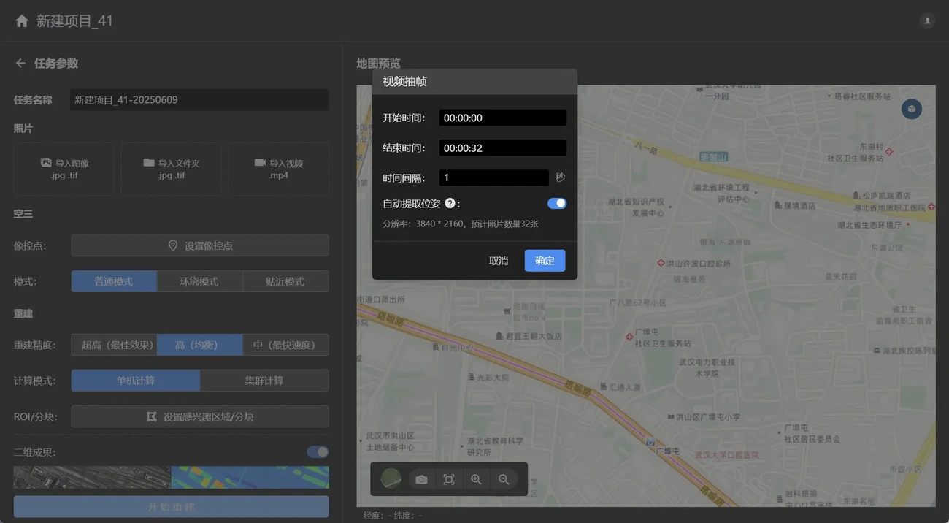The height and width of the screenshot is (523, 949).
Task: Click the home icon beside the project name
Action: (x=22, y=20)
